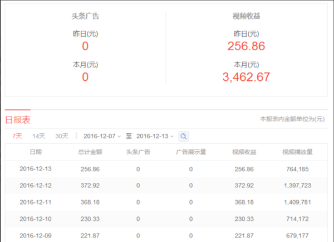Viewport: 334px width, 242px height.
Task: Click yesterday's 256.86 video income figure
Action: click(x=246, y=46)
